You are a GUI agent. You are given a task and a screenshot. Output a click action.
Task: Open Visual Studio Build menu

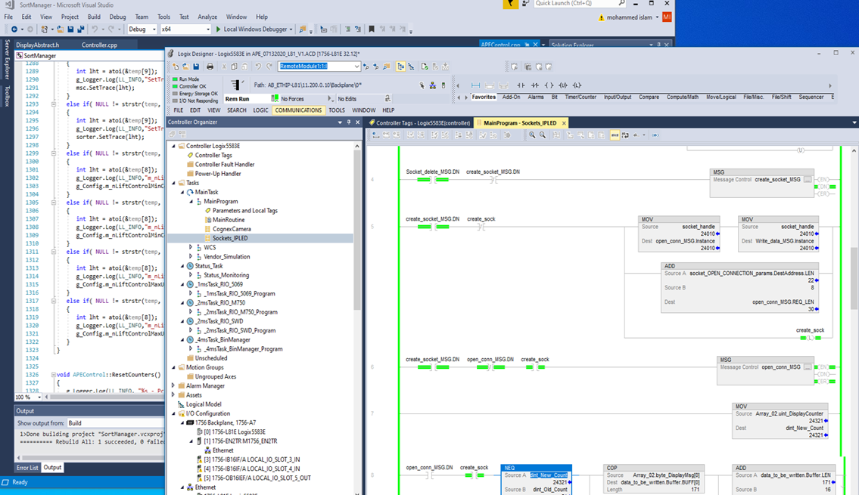tap(94, 17)
